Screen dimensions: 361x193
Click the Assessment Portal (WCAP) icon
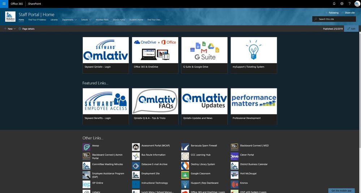[x=136, y=147]
